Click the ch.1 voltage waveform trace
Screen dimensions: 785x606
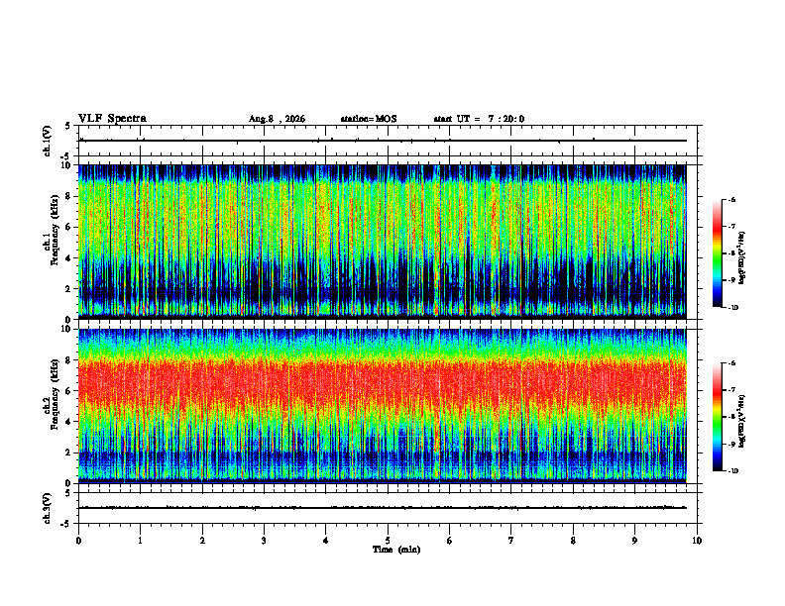[x=383, y=141]
